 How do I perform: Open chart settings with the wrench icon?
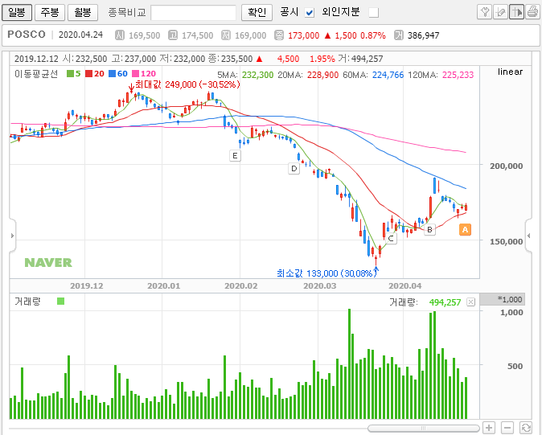click(x=484, y=12)
